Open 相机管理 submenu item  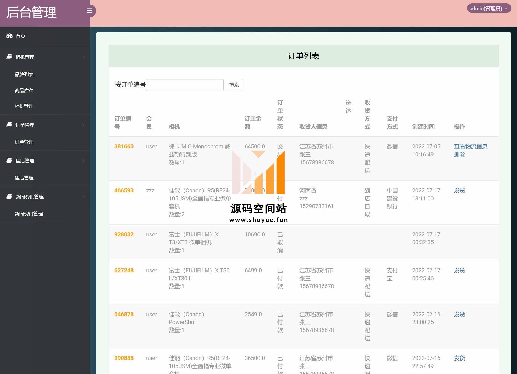(24, 106)
